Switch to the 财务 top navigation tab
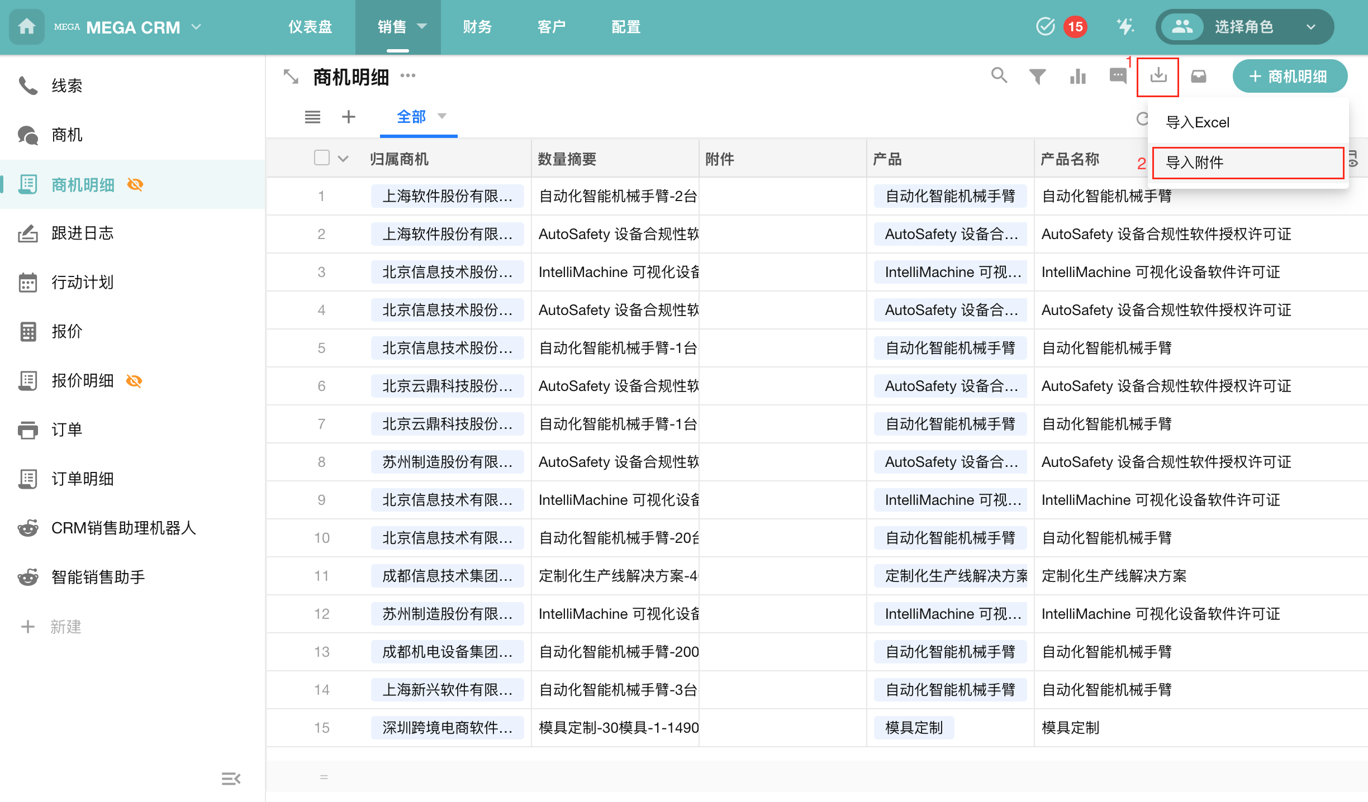 (x=477, y=26)
